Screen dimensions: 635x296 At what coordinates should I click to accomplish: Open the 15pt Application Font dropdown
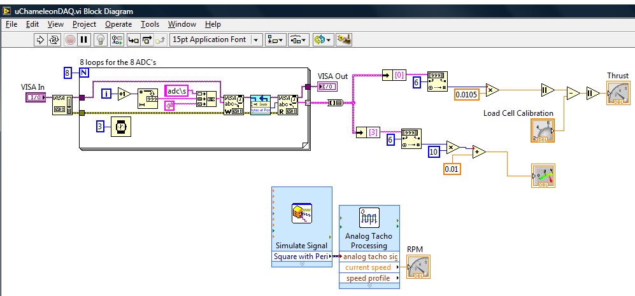[x=217, y=39]
